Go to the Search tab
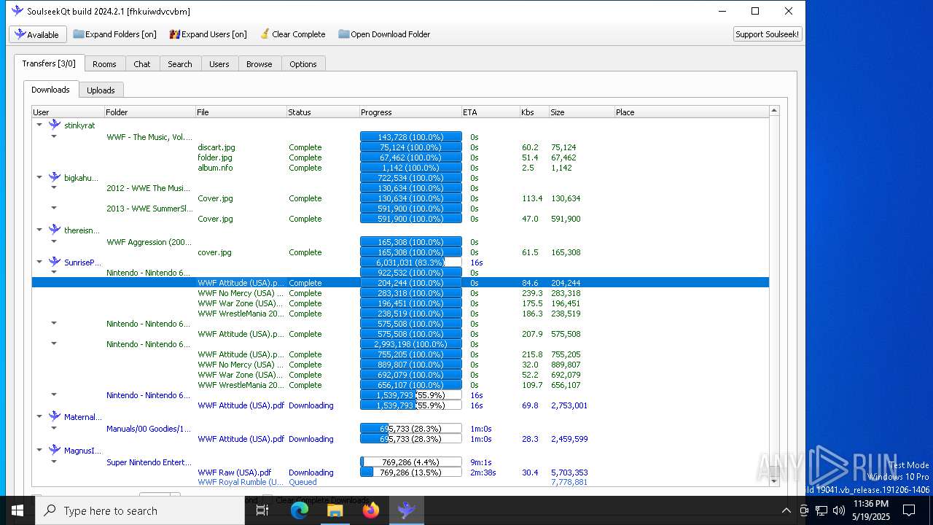 [180, 64]
